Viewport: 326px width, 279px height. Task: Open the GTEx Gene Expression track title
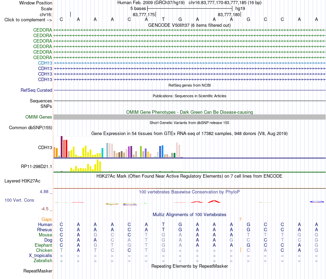click(189, 133)
